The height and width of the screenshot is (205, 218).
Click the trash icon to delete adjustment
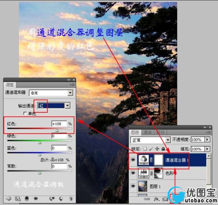[x=70, y=198]
